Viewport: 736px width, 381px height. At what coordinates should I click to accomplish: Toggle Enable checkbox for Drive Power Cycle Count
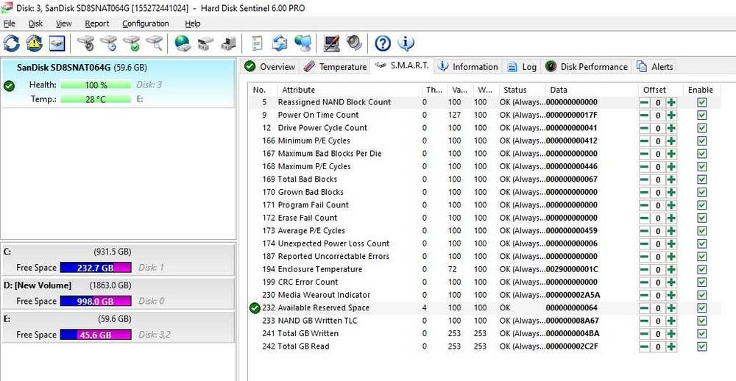point(701,128)
